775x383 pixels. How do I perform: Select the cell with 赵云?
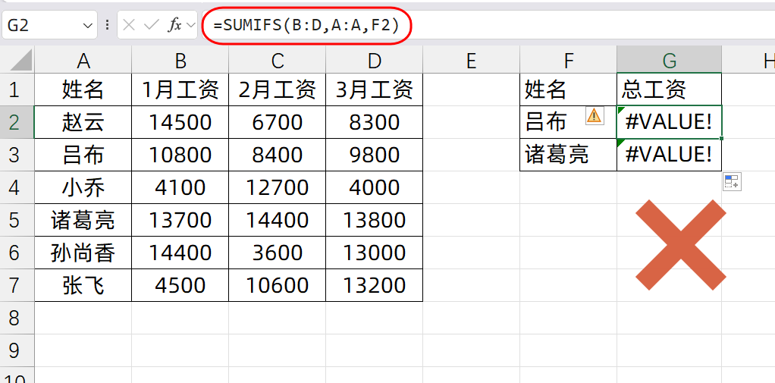(83, 122)
